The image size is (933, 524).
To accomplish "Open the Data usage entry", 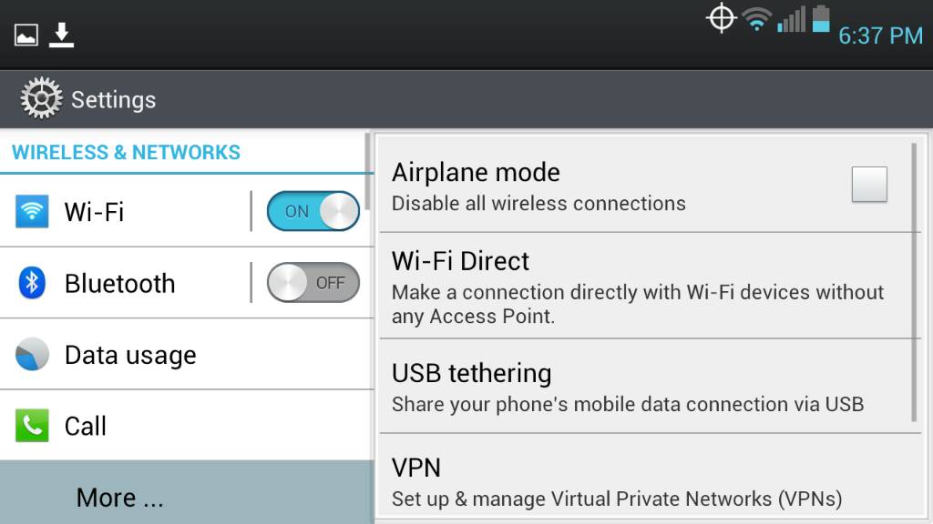I will [x=187, y=355].
